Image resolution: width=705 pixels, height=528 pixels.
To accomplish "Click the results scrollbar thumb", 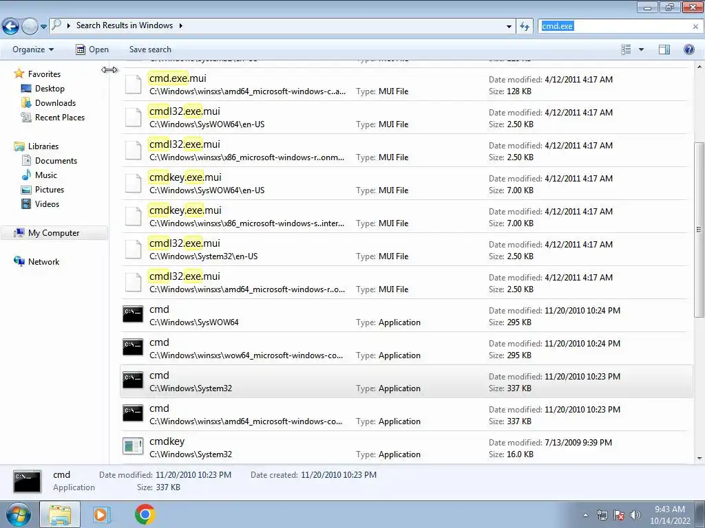I will pyautogui.click(x=699, y=230).
